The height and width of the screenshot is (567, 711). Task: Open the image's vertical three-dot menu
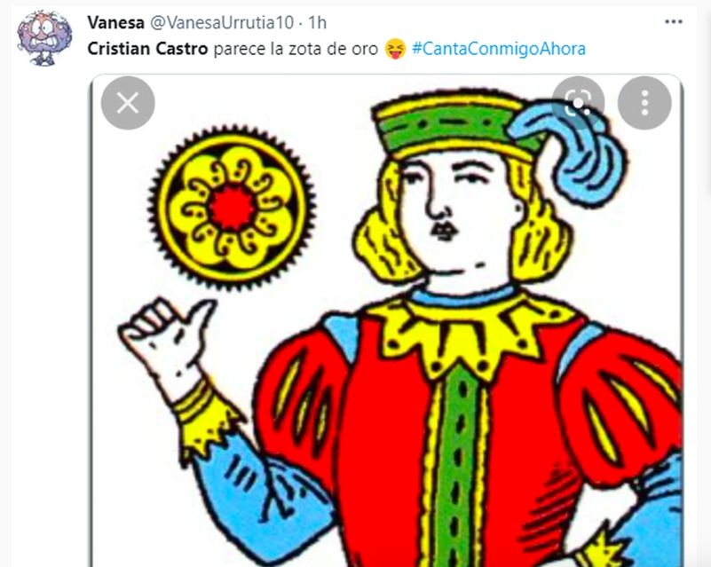tap(644, 103)
